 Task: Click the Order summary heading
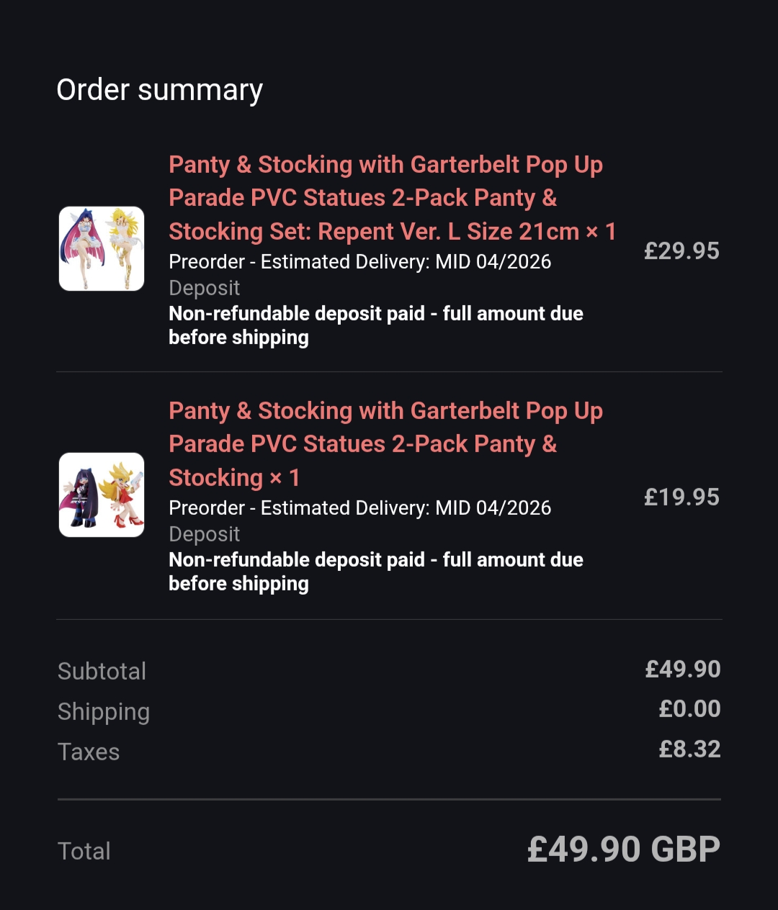[x=160, y=90]
